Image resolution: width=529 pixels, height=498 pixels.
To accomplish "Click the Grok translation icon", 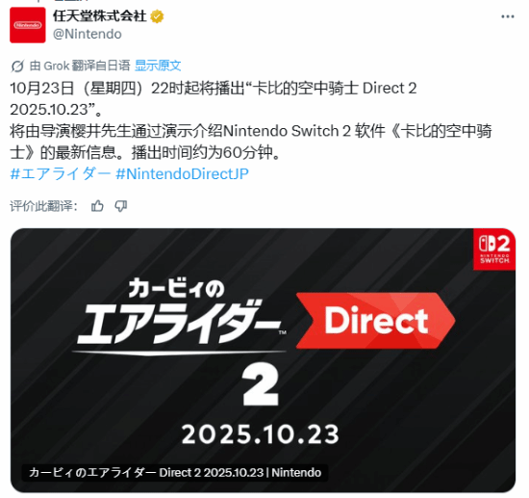I will [x=17, y=66].
